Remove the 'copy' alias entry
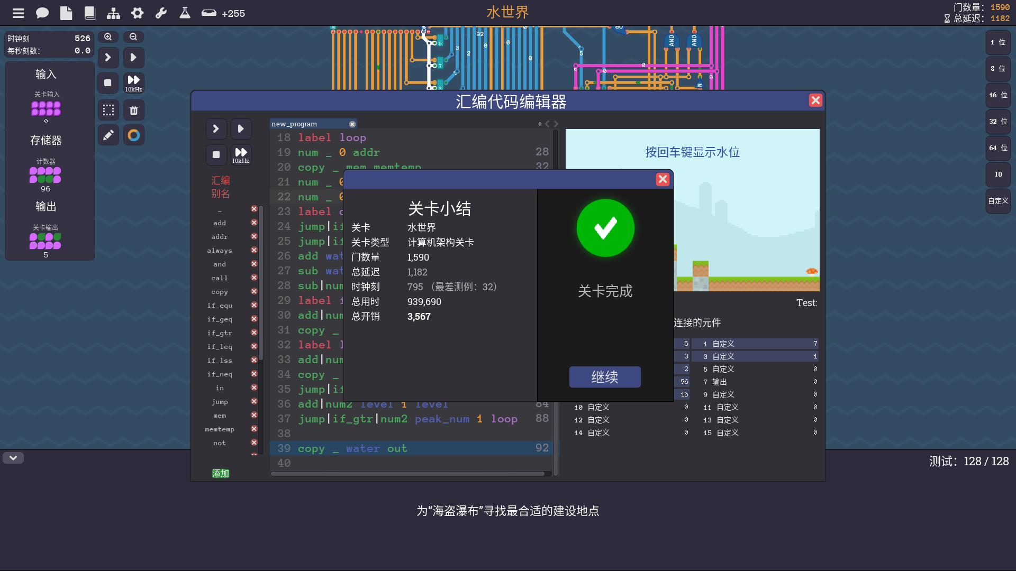 [254, 291]
